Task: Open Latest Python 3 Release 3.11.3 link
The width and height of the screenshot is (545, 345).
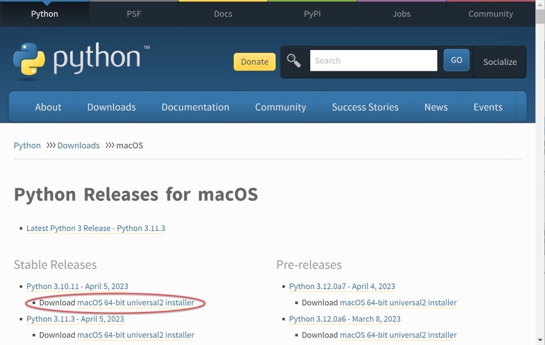Action: pyautogui.click(x=96, y=228)
